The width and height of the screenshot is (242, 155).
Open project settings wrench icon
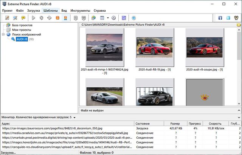click(15, 18)
